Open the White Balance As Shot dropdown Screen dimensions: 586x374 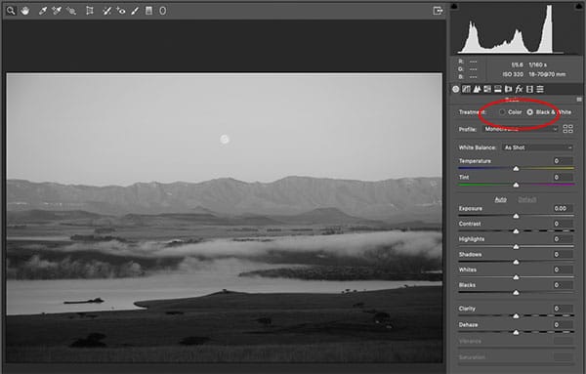coord(537,147)
